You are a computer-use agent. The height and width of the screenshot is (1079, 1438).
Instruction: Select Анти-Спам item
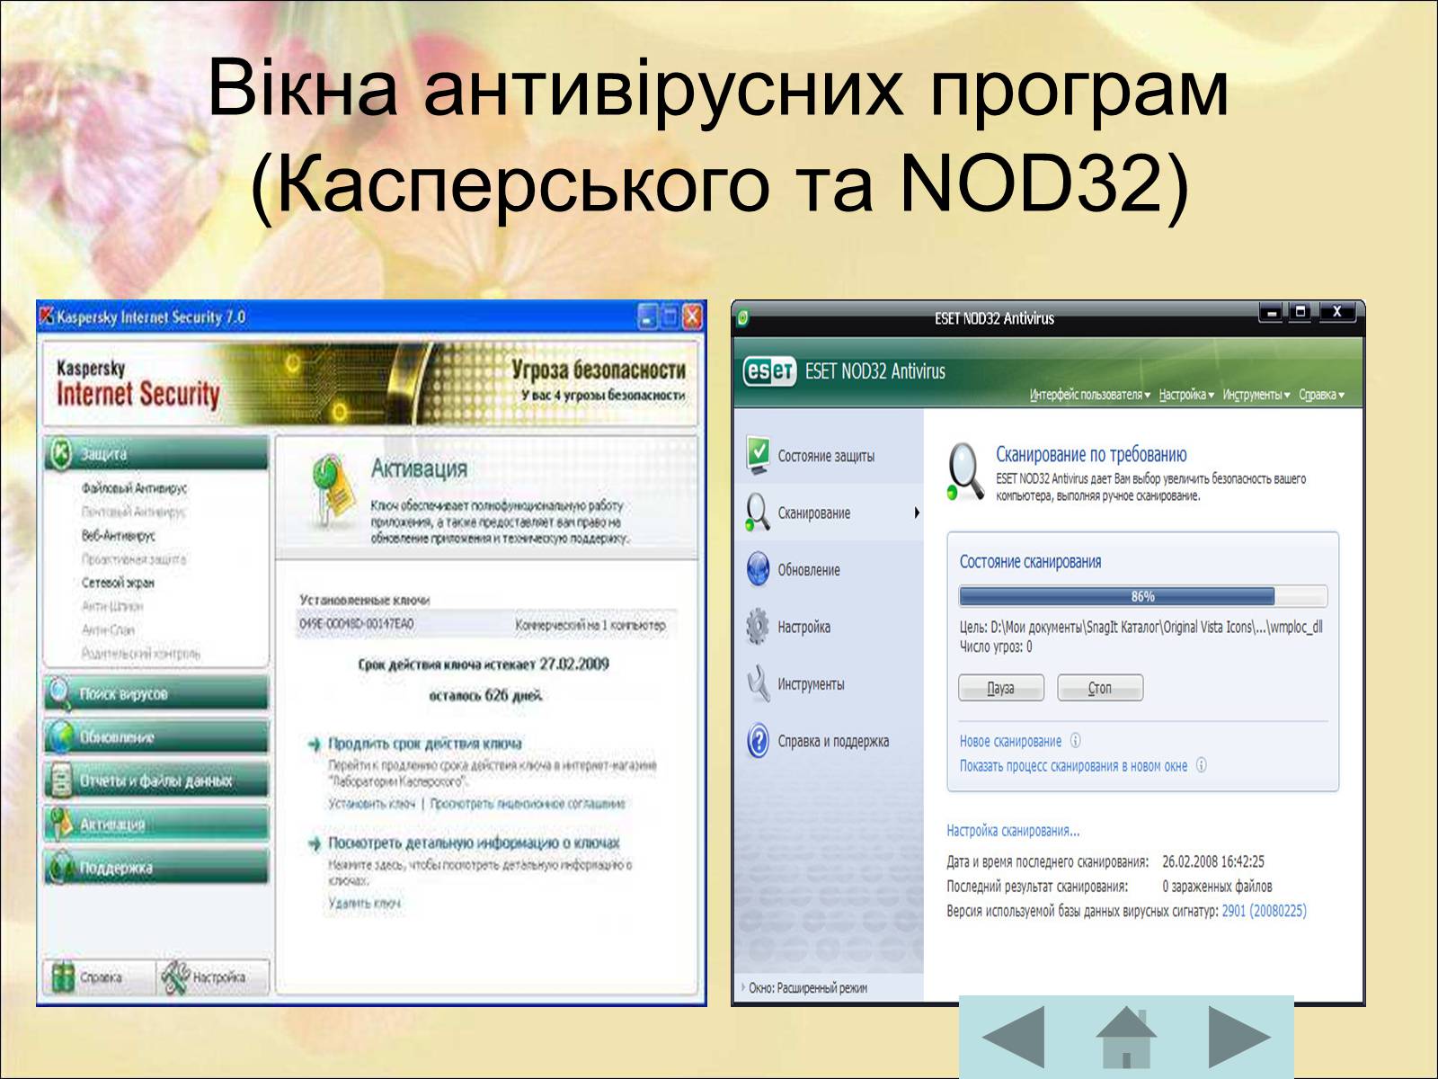(108, 629)
